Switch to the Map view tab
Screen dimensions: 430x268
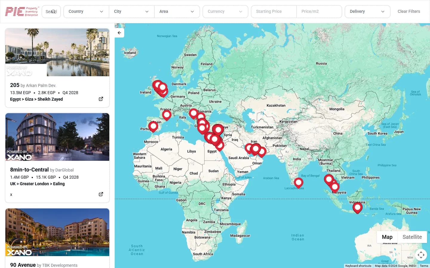click(387, 237)
